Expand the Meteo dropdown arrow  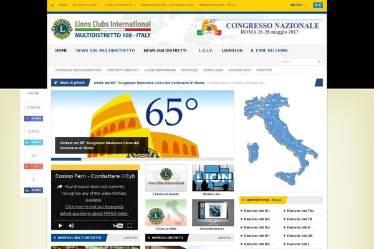tap(305, 6)
